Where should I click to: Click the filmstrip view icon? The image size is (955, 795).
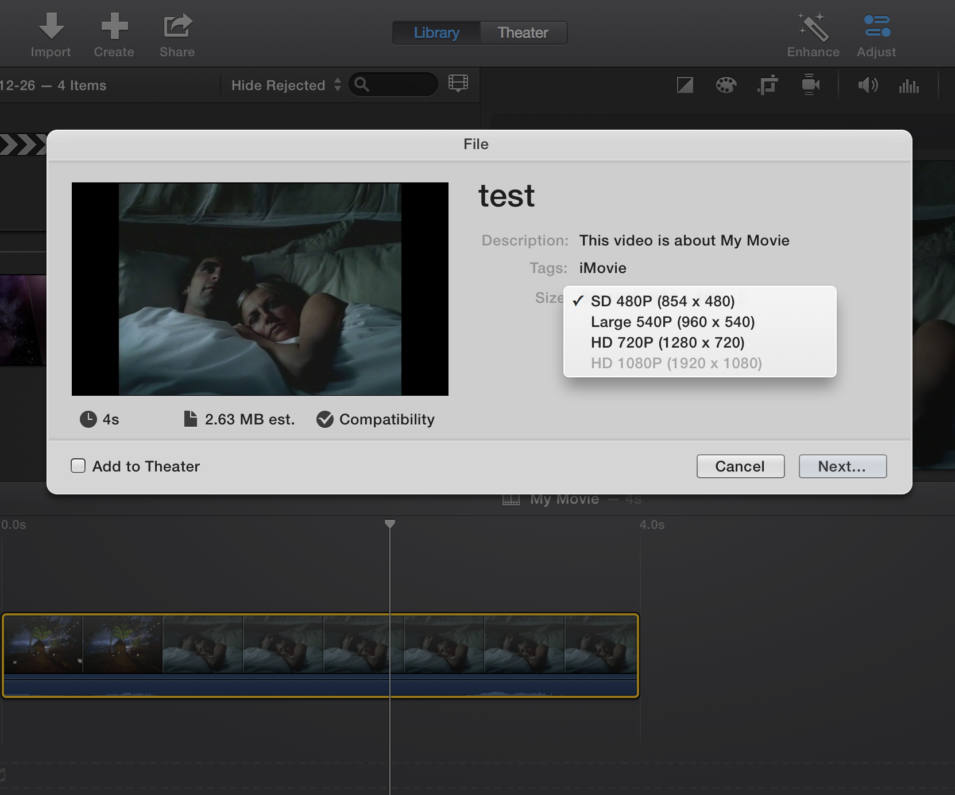tap(458, 84)
